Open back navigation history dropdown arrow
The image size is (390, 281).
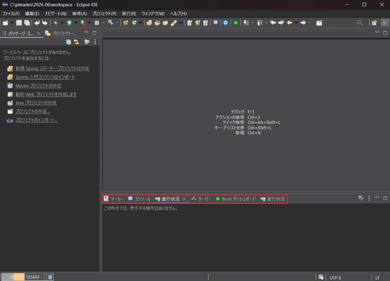tap(296, 23)
